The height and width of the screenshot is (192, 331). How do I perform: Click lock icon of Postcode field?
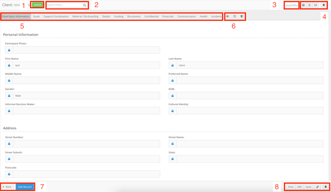pyautogui.click(x=9, y=174)
